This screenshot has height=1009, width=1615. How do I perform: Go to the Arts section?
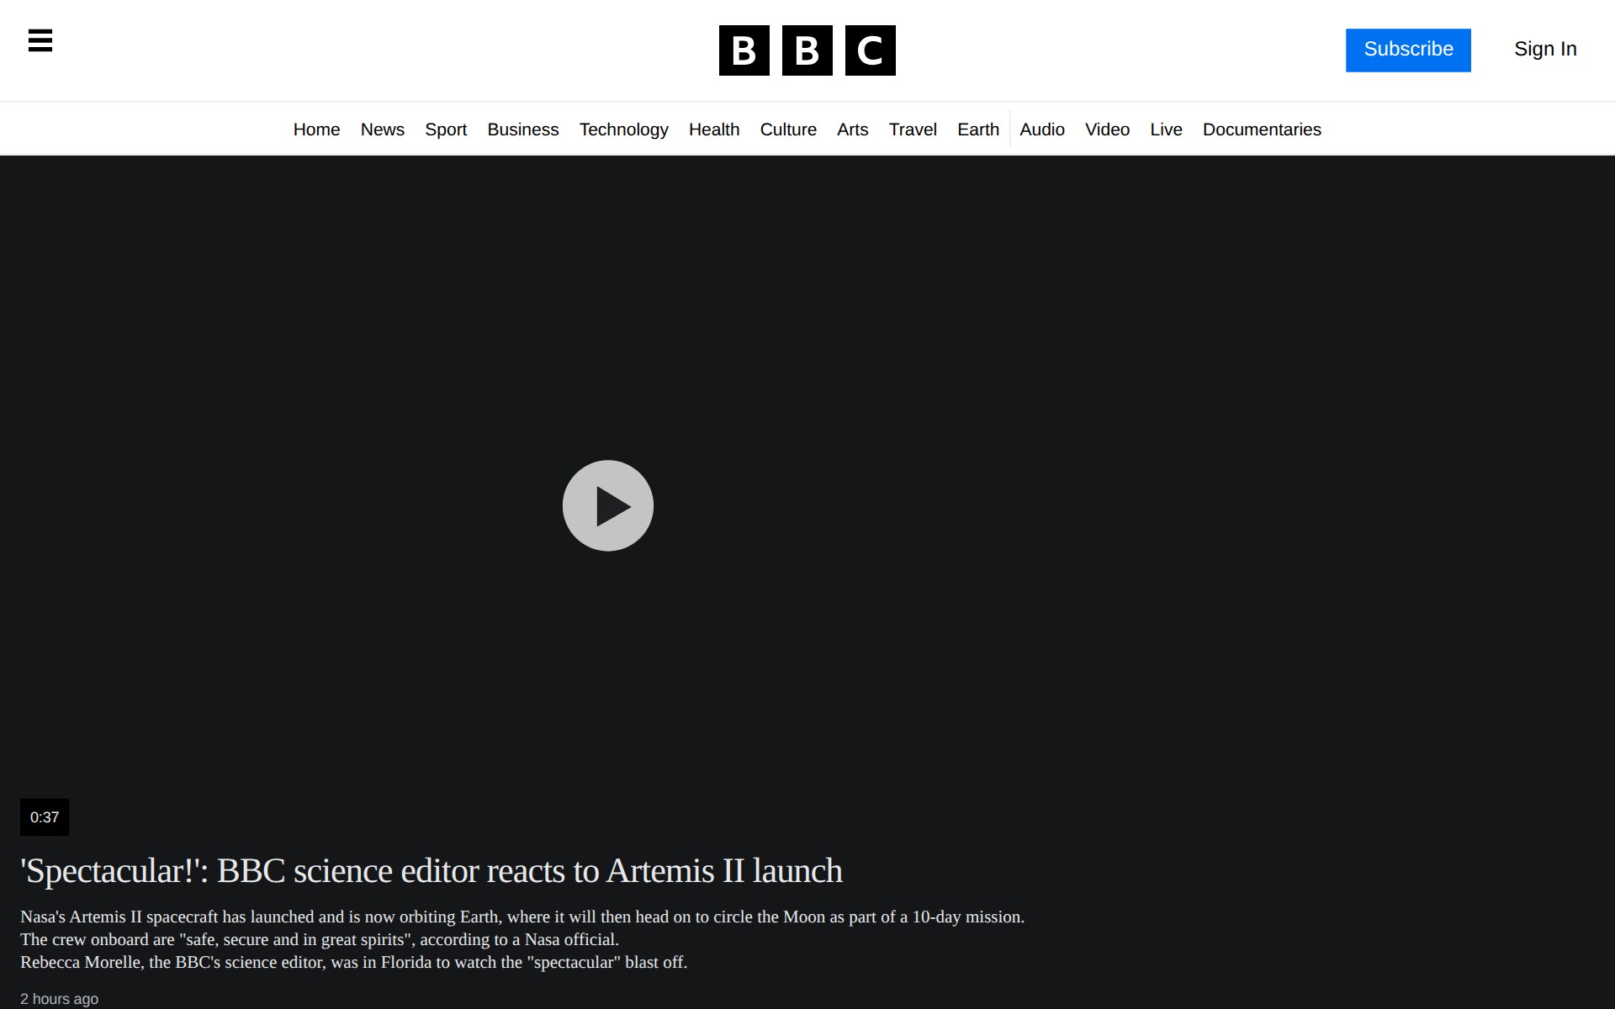click(x=852, y=129)
